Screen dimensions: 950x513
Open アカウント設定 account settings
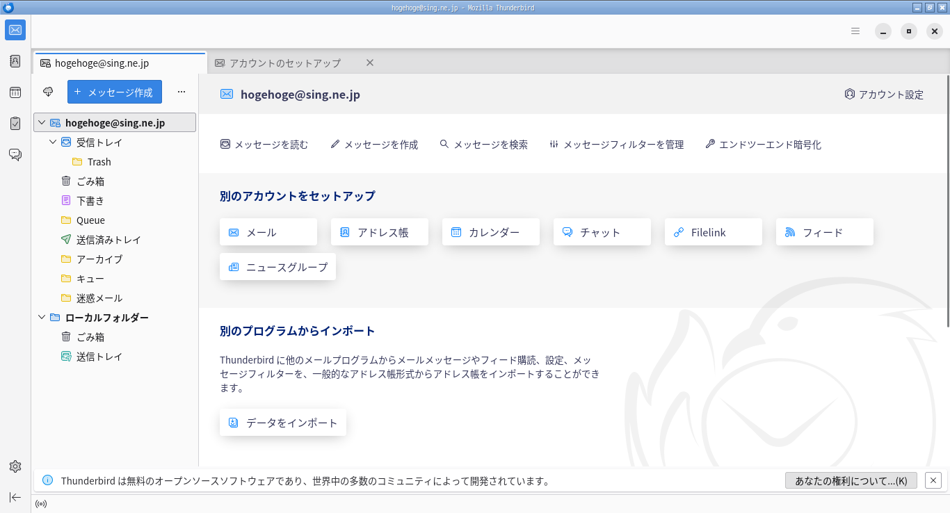click(x=884, y=95)
